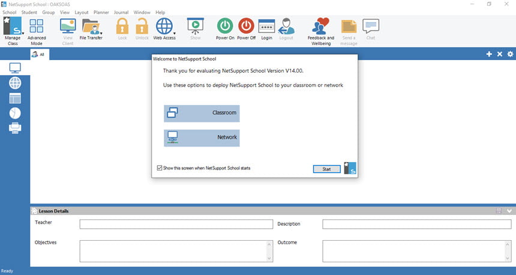Click the Outcome text area
Screen dimensions: 516x275
(416, 252)
